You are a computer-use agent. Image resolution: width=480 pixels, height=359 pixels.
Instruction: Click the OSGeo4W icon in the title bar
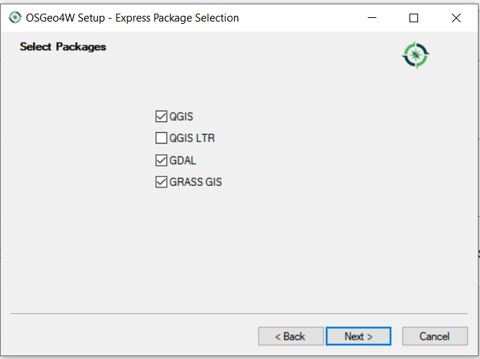tap(14, 18)
